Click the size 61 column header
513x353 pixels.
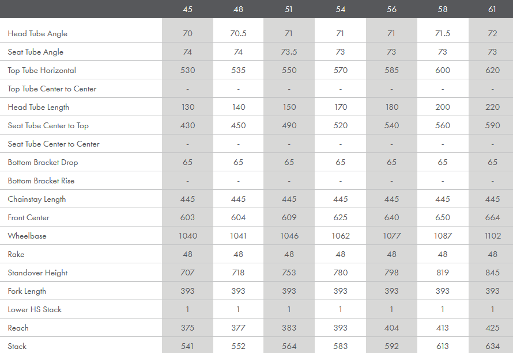click(x=493, y=9)
